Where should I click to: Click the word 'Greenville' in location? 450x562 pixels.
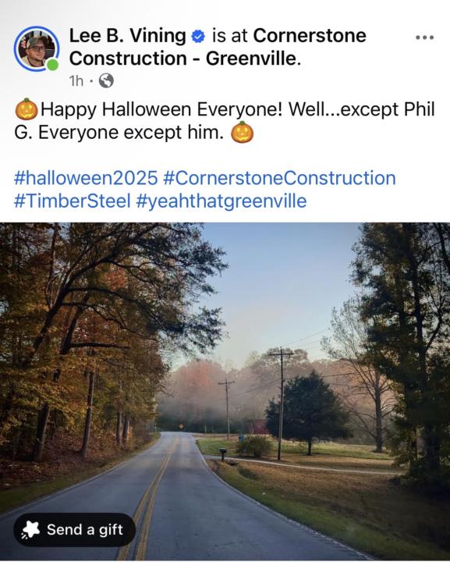(x=251, y=59)
